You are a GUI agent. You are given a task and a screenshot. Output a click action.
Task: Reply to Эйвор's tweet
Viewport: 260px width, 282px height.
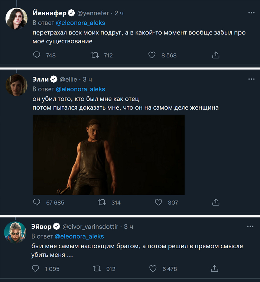[36, 269]
